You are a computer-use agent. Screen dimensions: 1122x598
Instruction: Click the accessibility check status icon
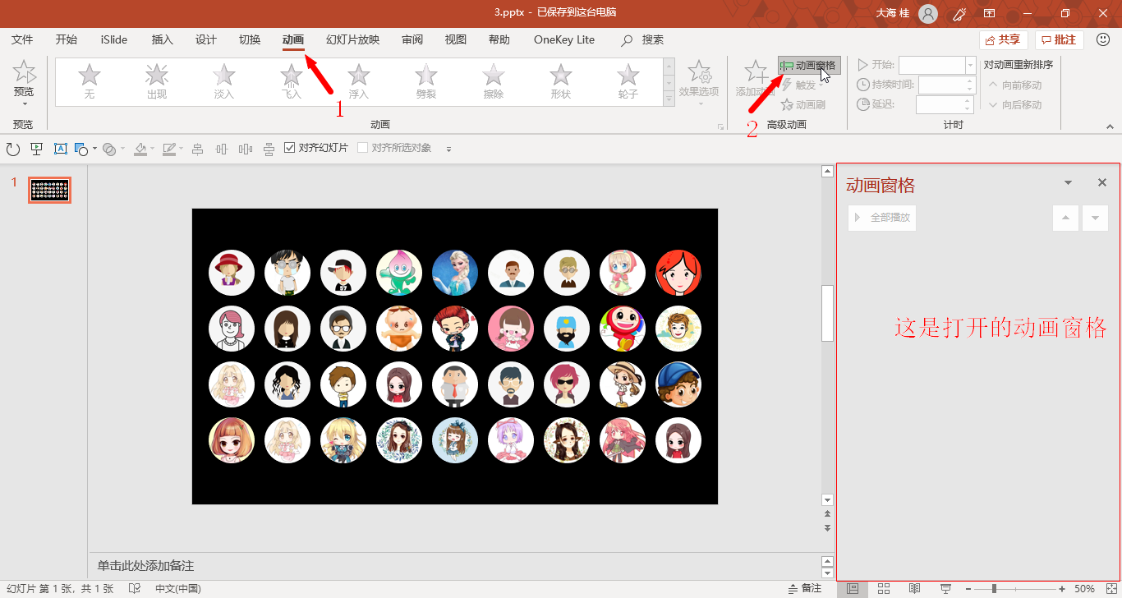coord(135,588)
